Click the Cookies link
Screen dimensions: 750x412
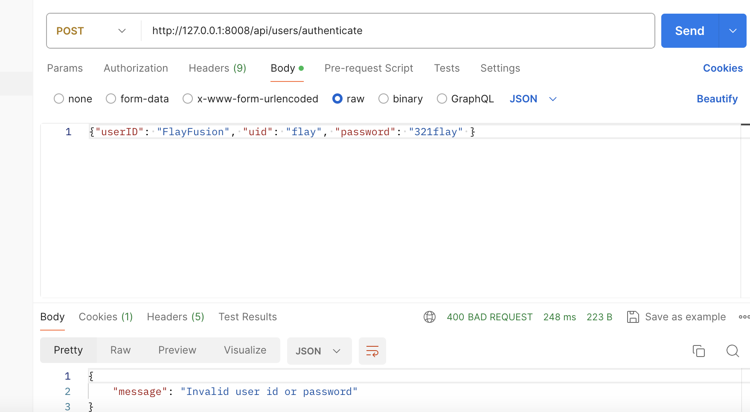coord(723,68)
